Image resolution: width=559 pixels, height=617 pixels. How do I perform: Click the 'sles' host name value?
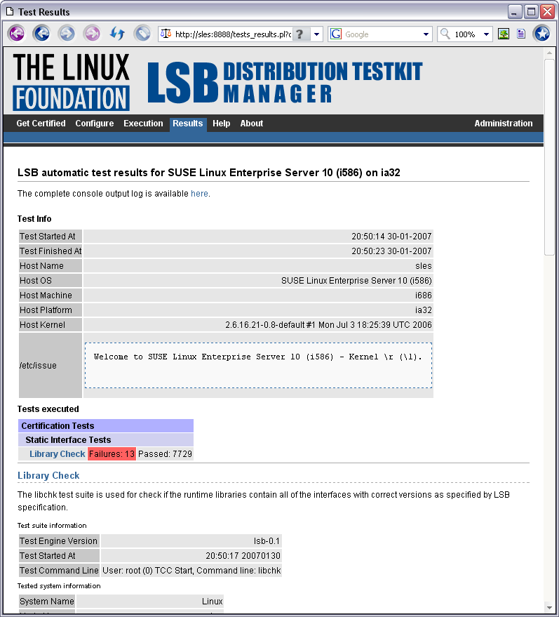[424, 266]
